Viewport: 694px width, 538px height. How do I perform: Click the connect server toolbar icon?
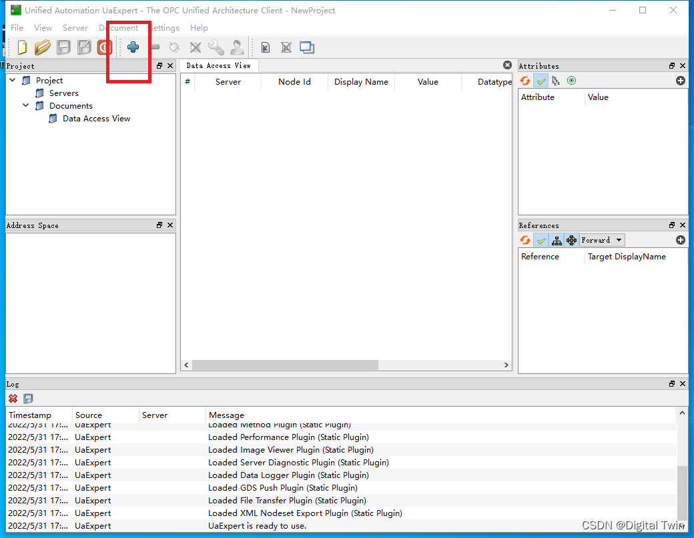pyautogui.click(x=174, y=47)
